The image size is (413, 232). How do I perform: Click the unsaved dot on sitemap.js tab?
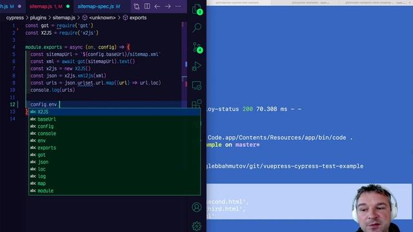[x=68, y=6]
